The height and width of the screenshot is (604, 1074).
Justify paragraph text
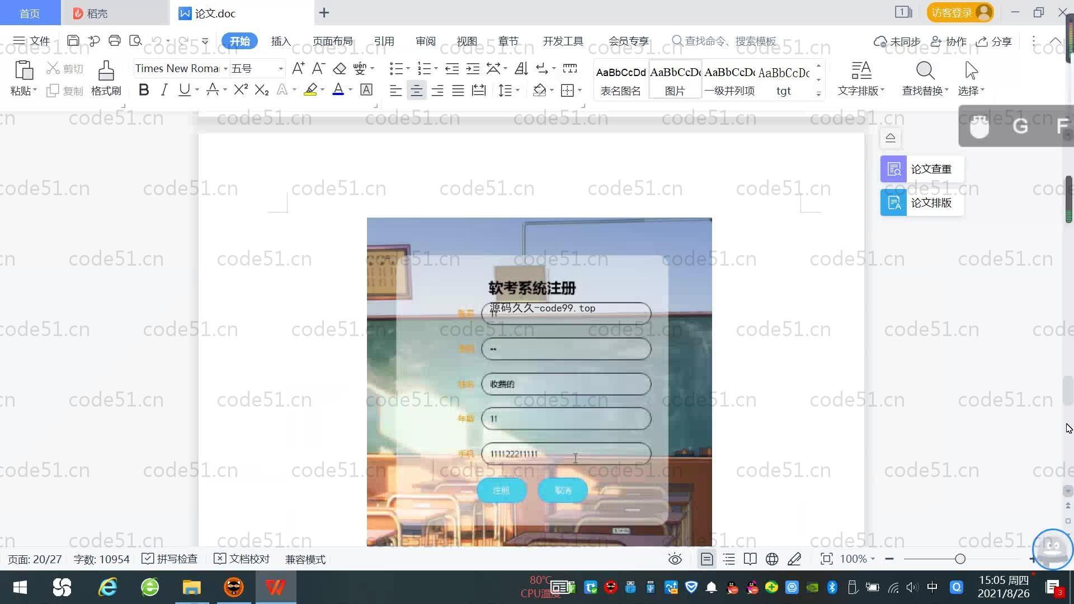tap(458, 90)
